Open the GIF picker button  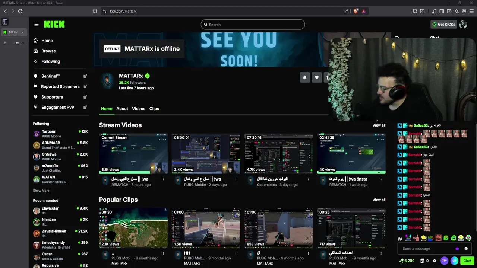[x=454, y=261]
